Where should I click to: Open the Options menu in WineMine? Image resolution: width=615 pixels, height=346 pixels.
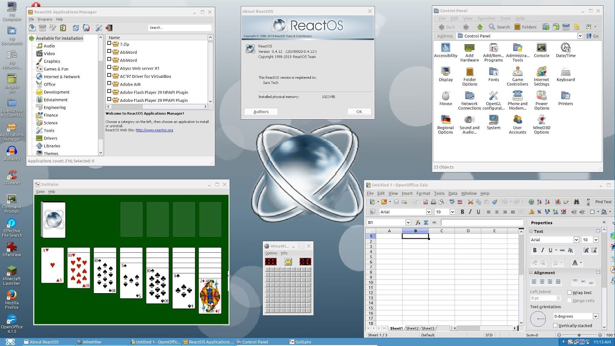(x=271, y=253)
